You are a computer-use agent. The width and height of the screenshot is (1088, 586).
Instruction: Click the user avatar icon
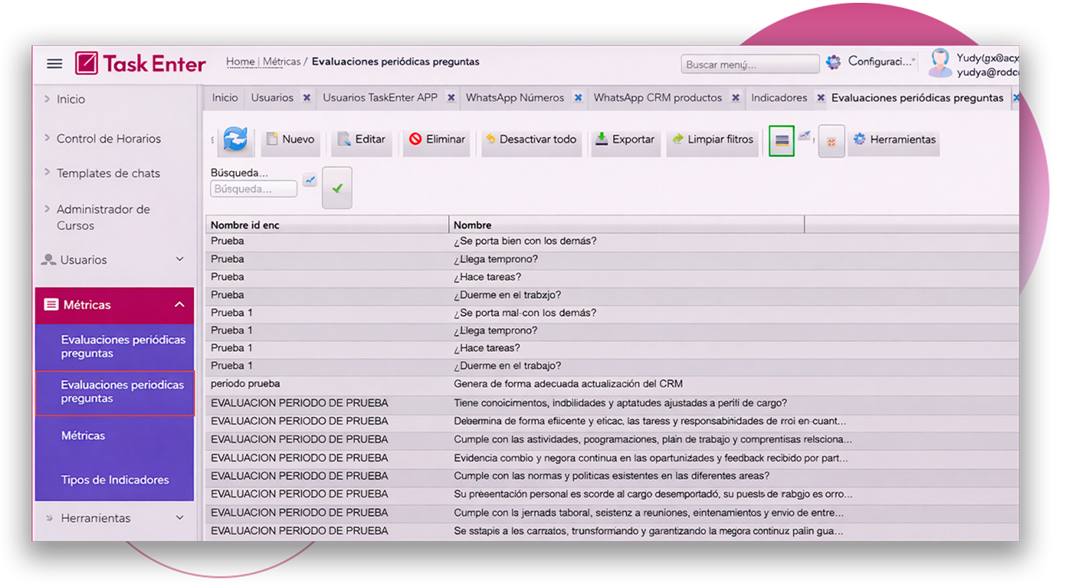click(x=939, y=63)
